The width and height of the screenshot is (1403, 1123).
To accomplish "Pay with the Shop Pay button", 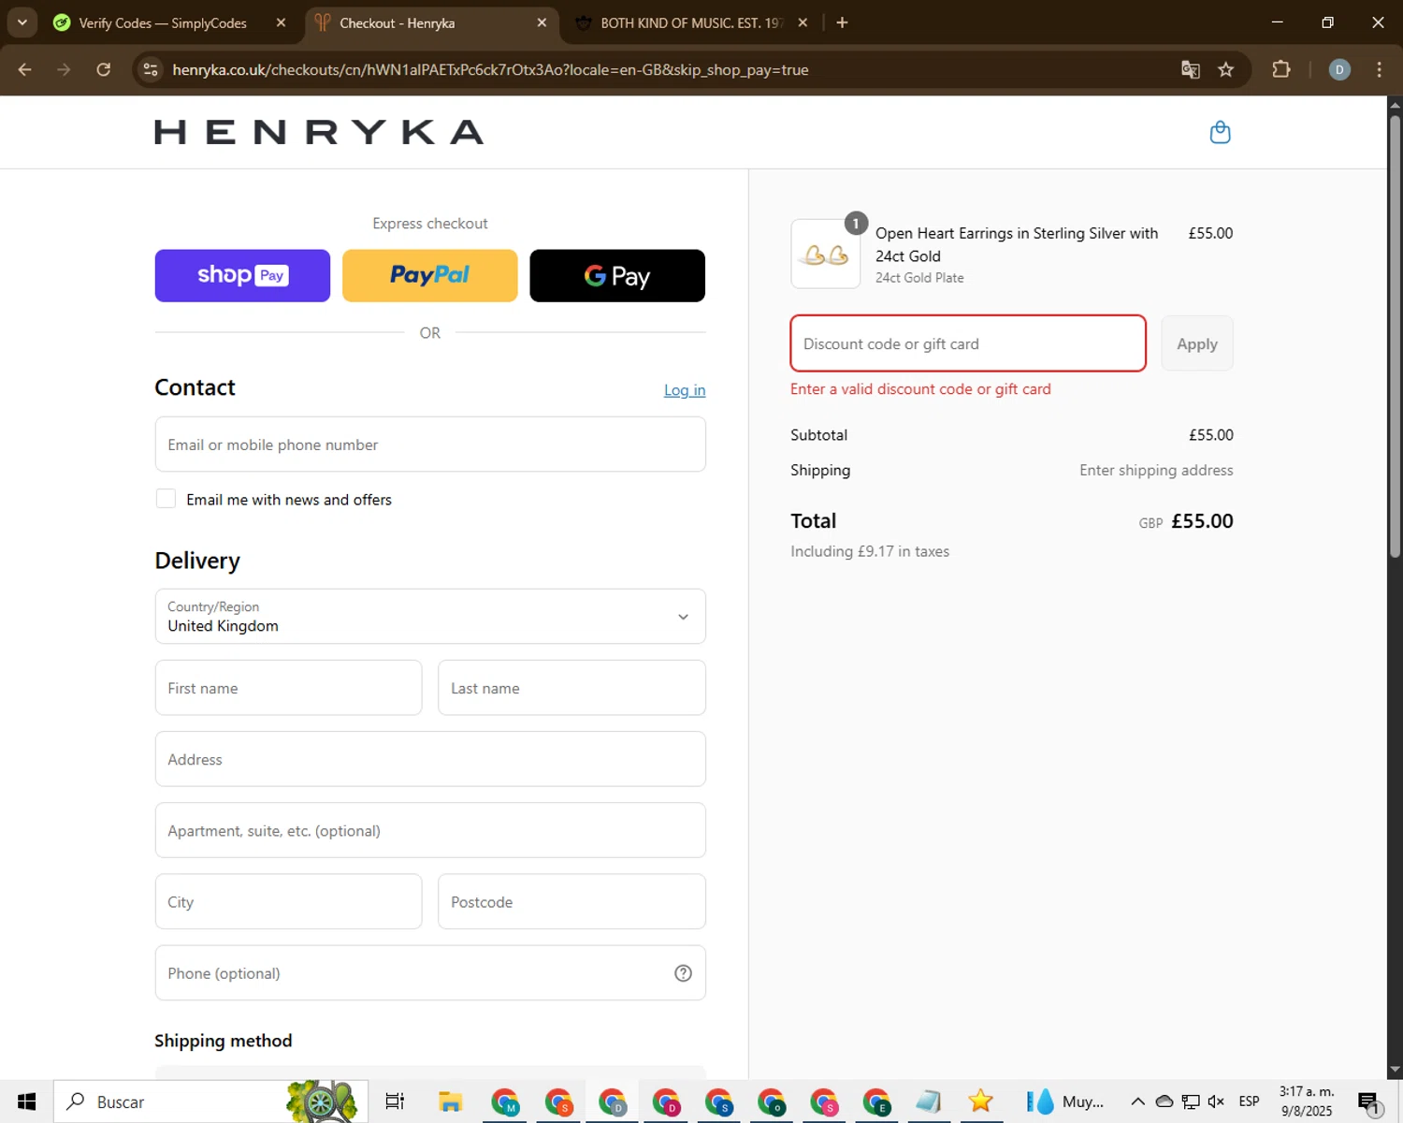I will [242, 275].
